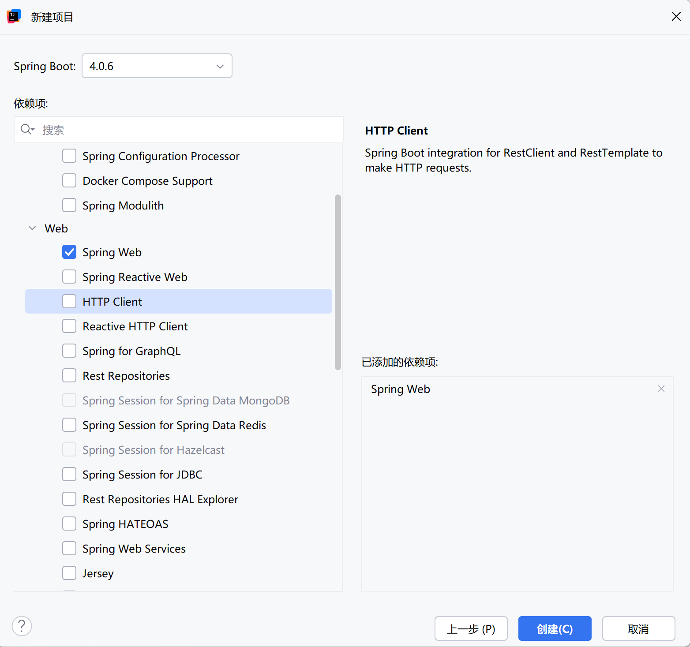Click the 创建(C) create button

(555, 628)
